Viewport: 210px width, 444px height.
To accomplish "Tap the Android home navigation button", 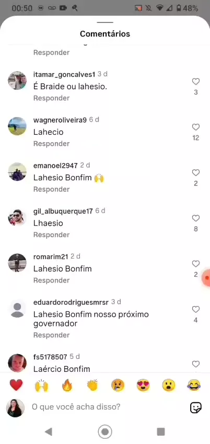I will (105, 431).
